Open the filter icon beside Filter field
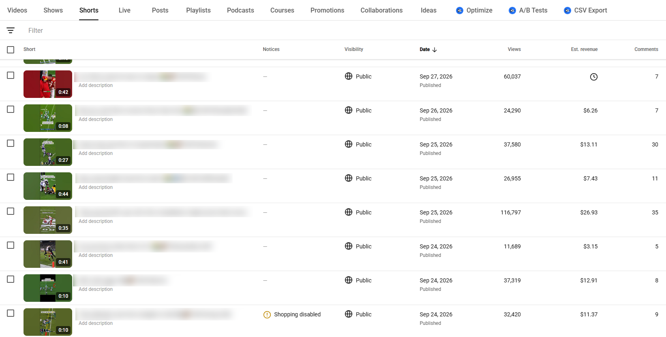This screenshot has height=337, width=666. [x=11, y=30]
